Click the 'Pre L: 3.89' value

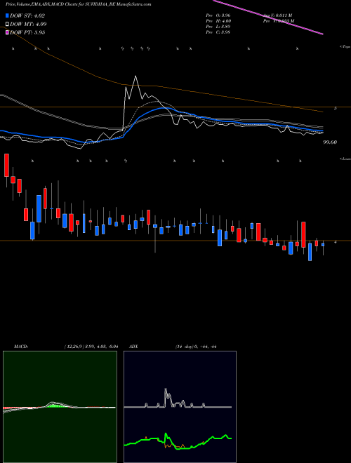[218, 27]
